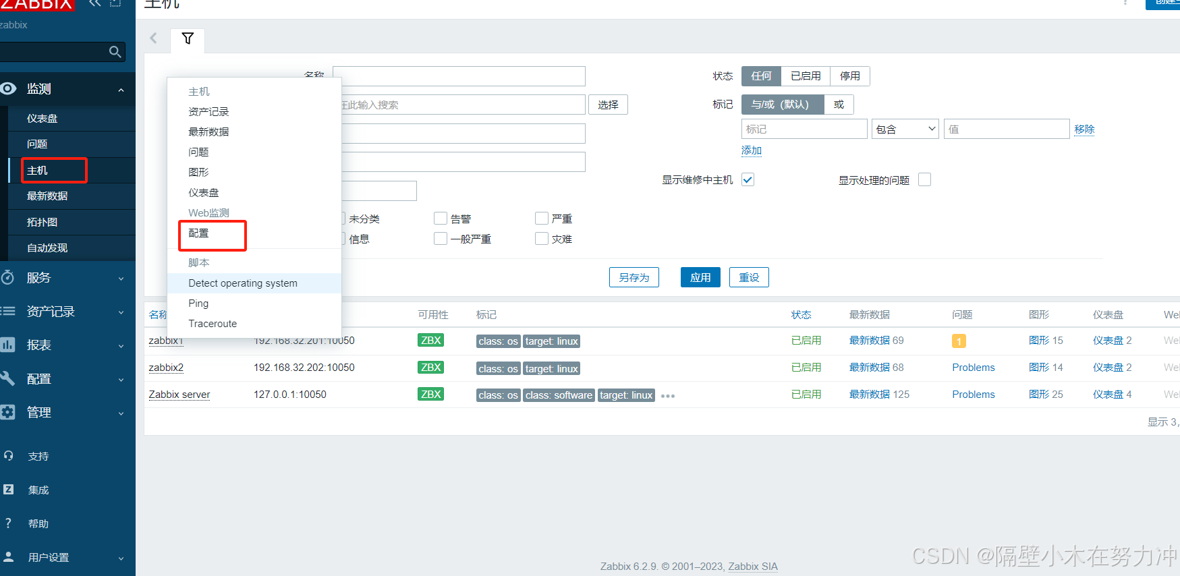Click the tag name (标记) input field
The height and width of the screenshot is (576, 1180).
point(804,129)
